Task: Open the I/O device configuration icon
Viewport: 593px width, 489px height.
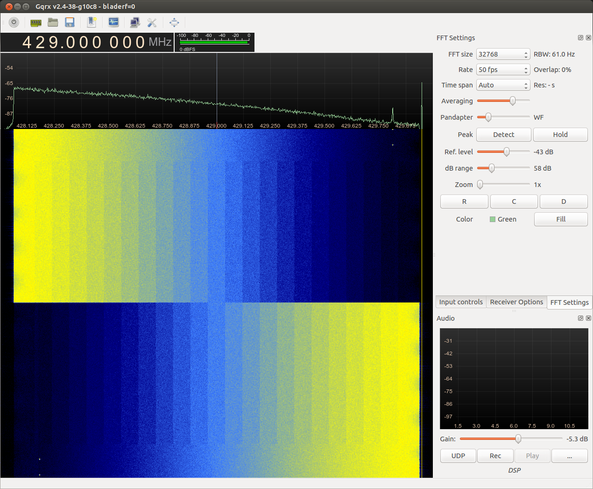Action: point(36,22)
